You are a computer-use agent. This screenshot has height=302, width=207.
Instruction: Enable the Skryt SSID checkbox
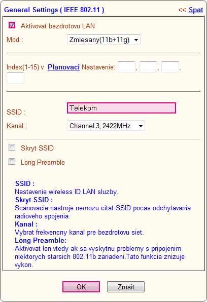point(12,147)
